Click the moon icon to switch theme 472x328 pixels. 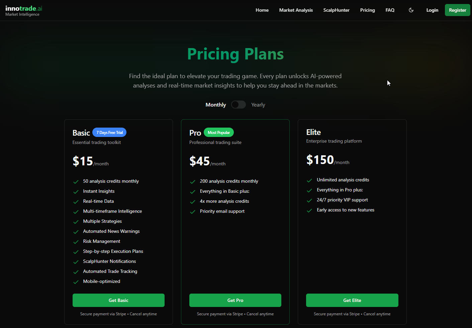411,10
